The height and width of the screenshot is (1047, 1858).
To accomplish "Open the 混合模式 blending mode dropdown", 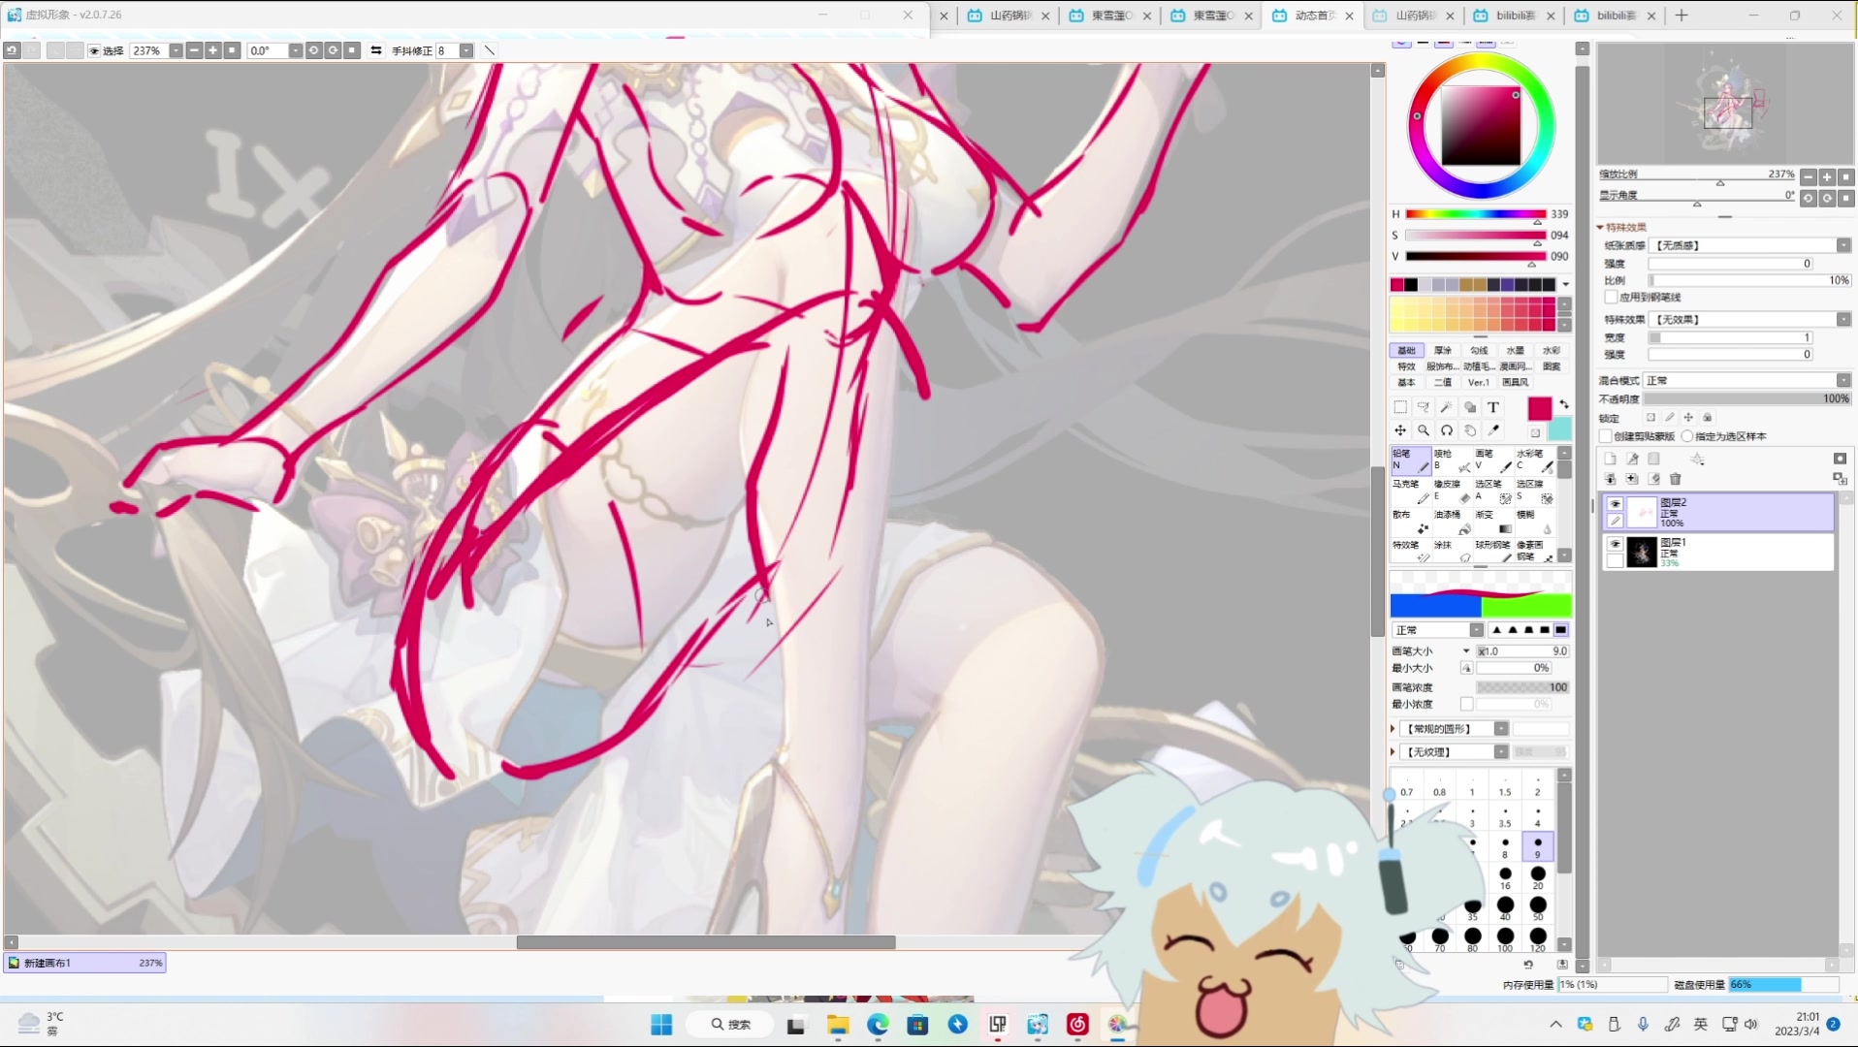I will pyautogui.click(x=1843, y=381).
